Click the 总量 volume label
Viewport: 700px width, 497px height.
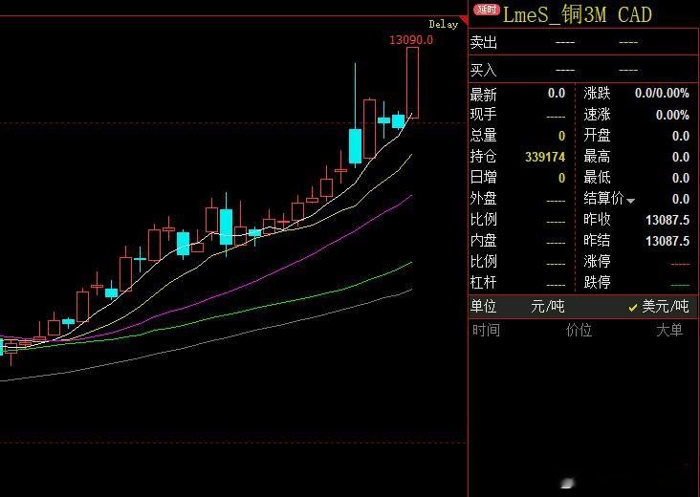484,135
